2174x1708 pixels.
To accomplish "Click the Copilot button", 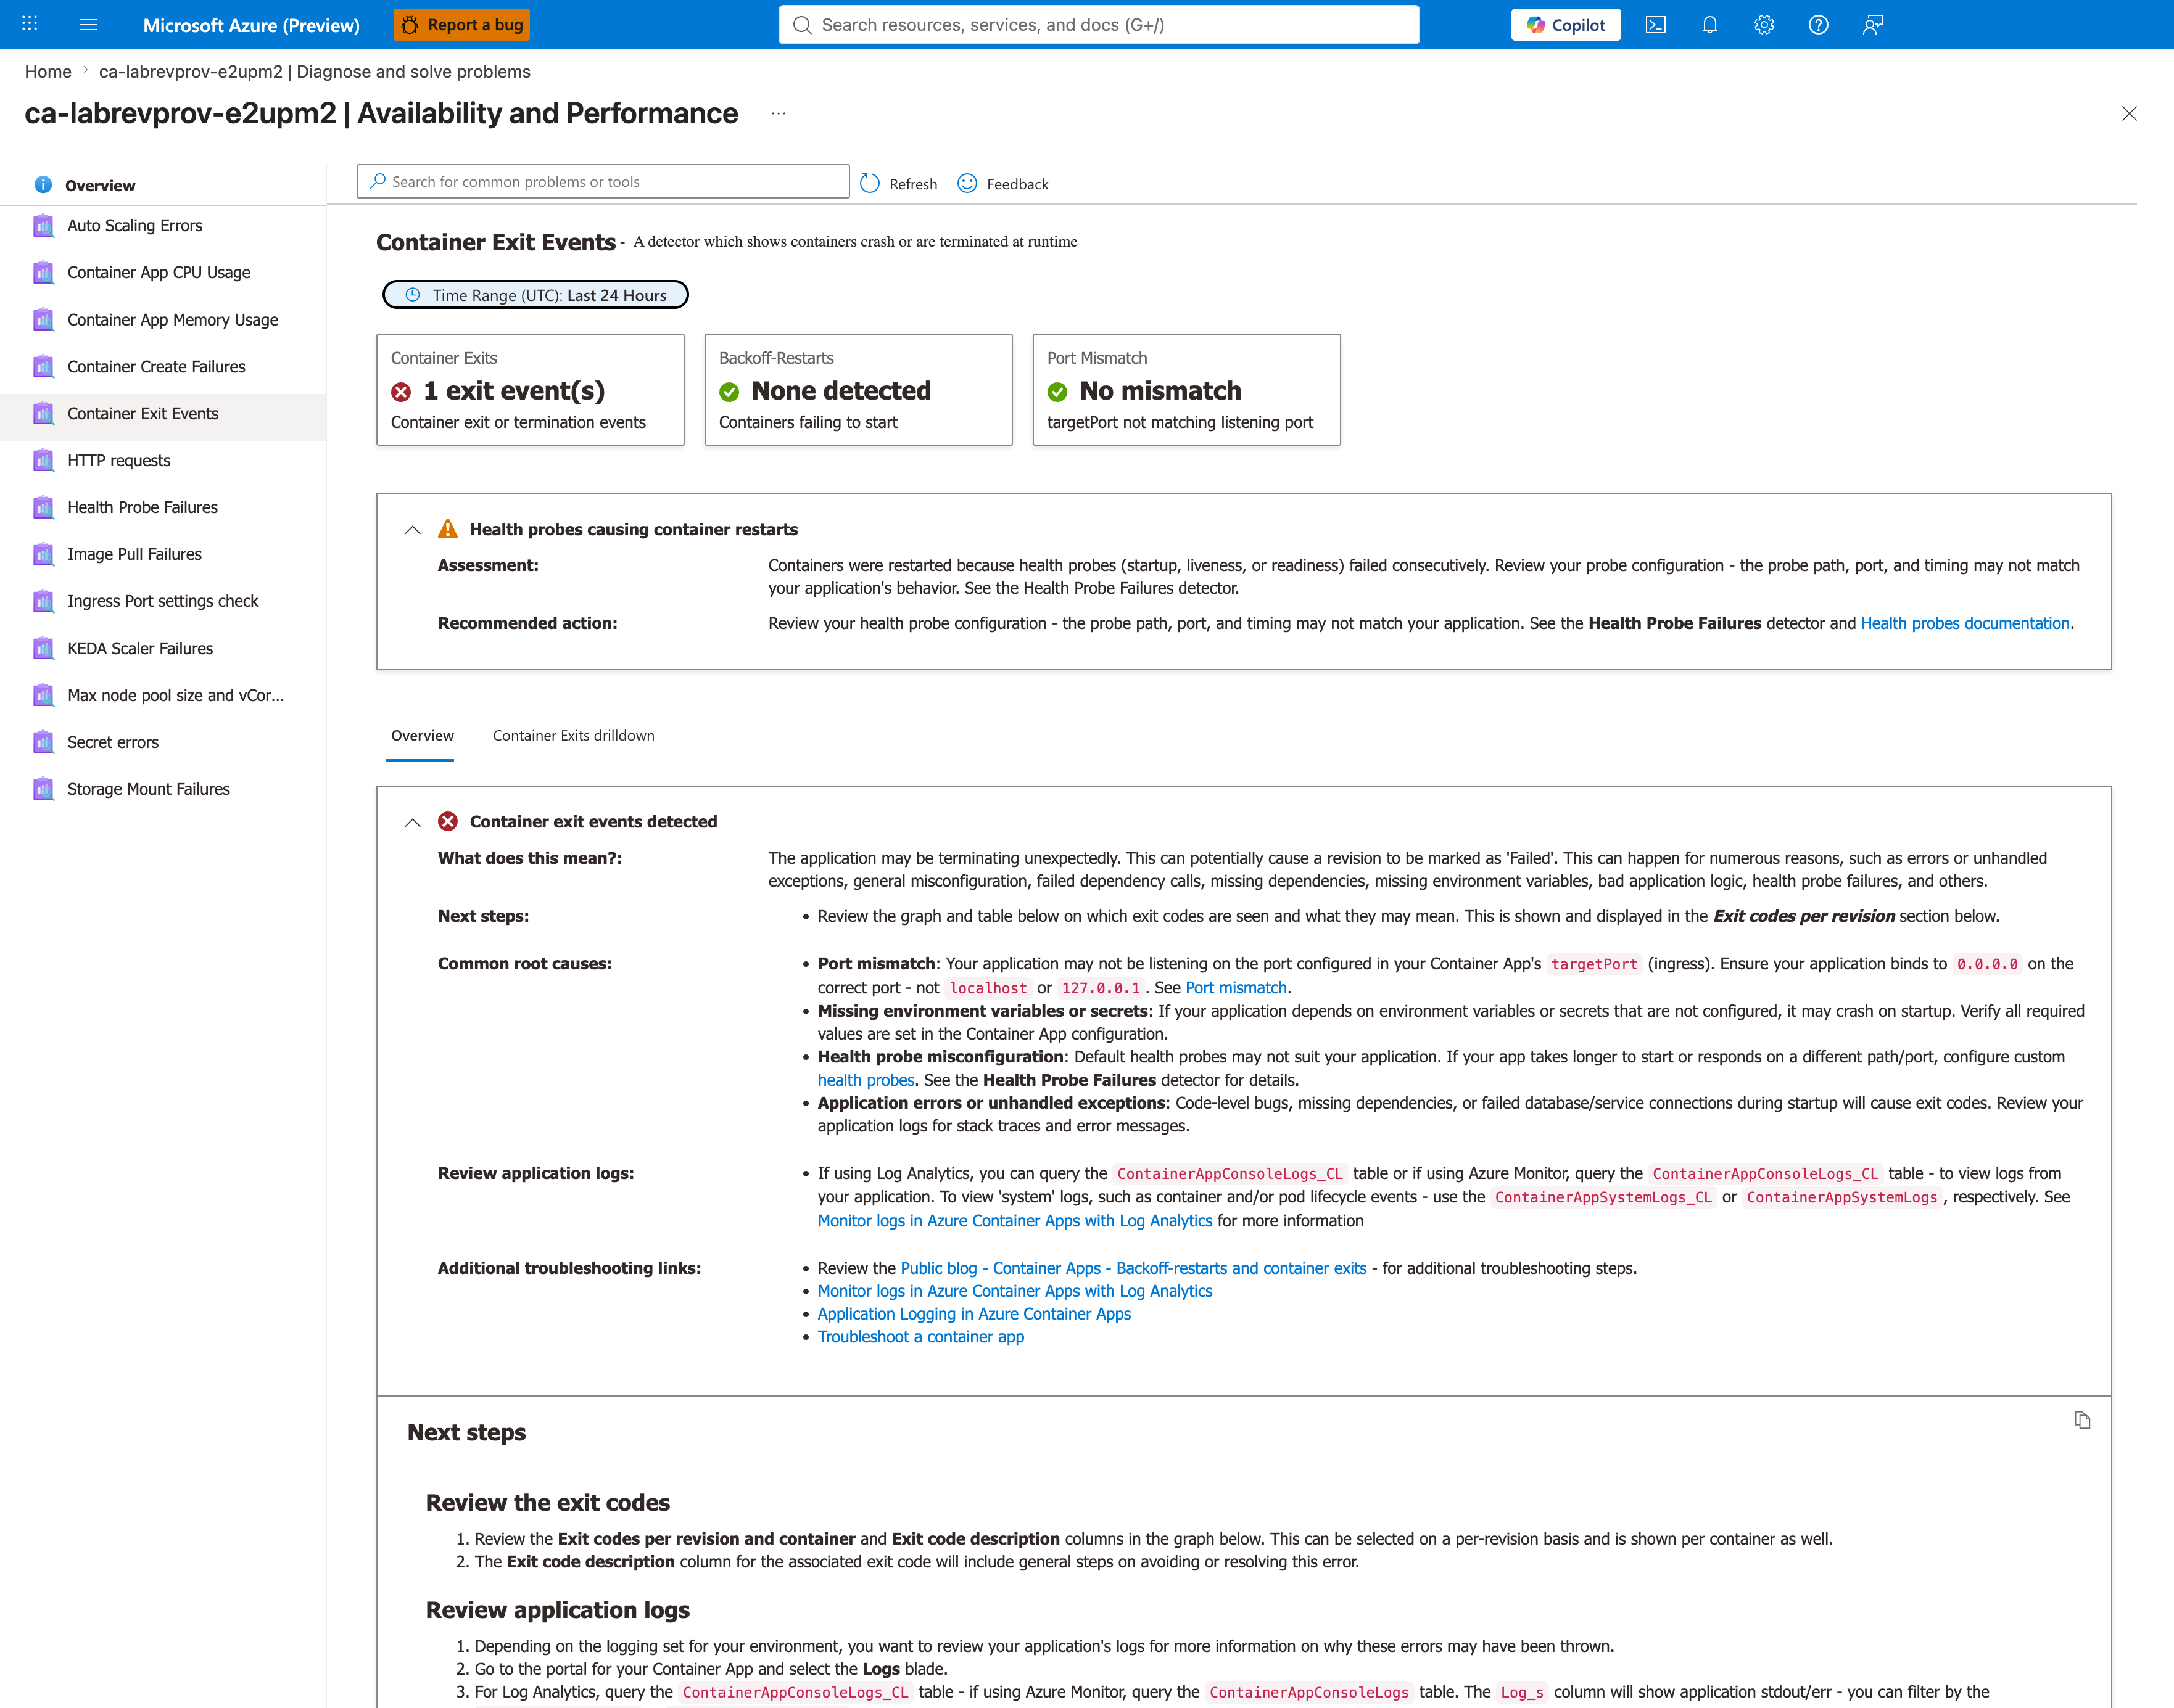I will click(1566, 25).
